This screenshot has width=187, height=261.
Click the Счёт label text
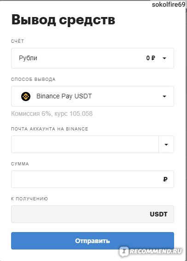[x=18, y=41]
